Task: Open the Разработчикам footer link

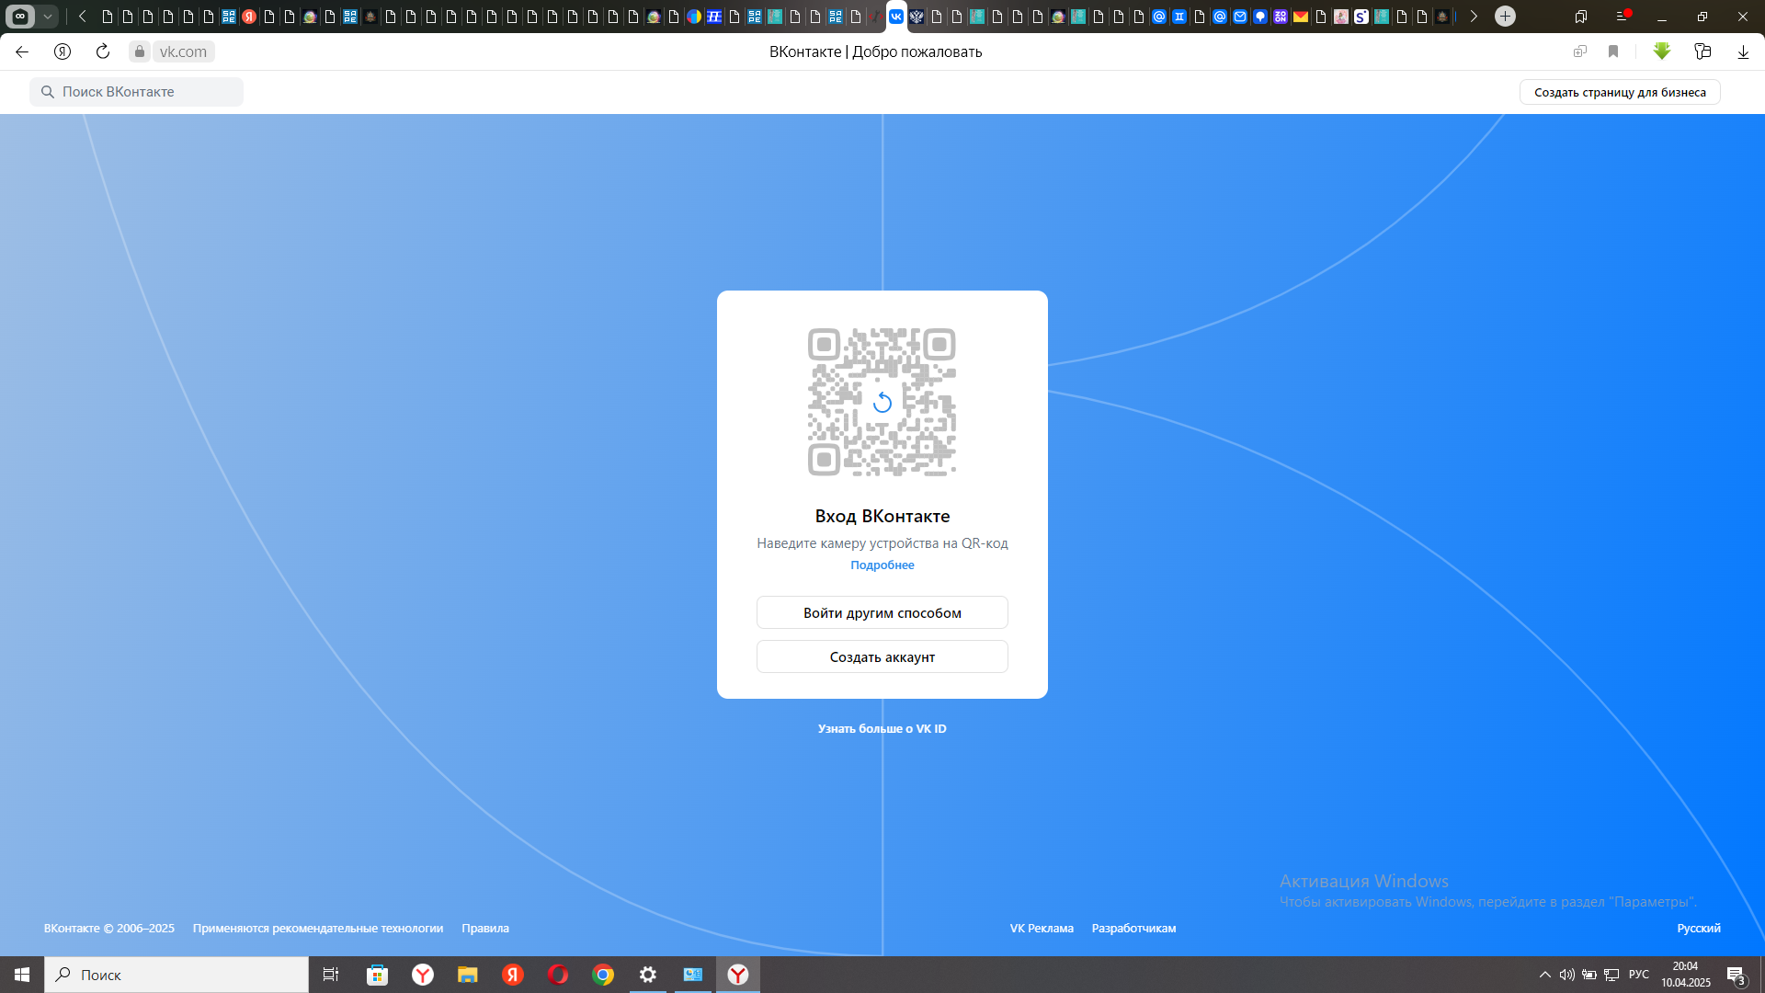Action: [x=1133, y=928]
